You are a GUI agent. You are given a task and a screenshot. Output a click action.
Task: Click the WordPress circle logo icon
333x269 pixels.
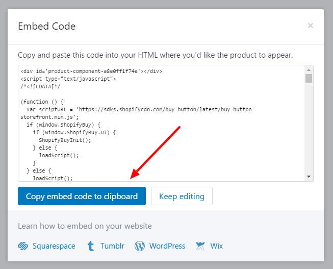click(x=140, y=246)
